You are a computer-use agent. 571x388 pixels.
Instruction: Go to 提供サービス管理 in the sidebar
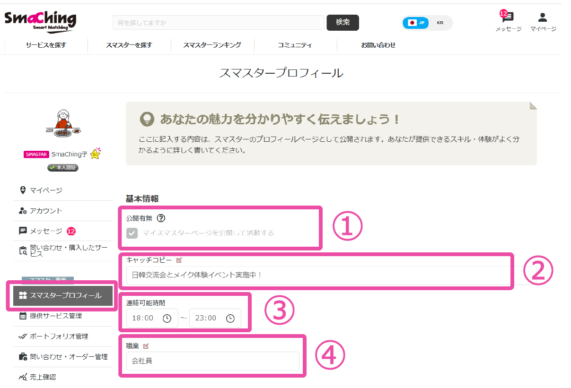55,316
